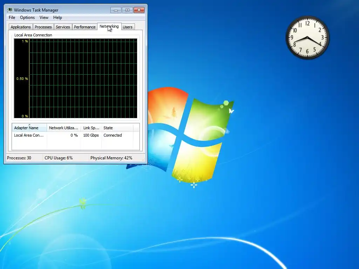359x269 pixels.
Task: Sort by Link Speed column header
Action: click(91, 128)
